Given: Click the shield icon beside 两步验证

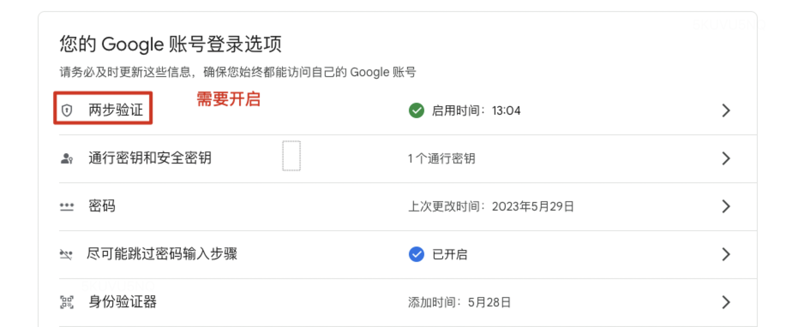Looking at the screenshot, I should click(67, 110).
